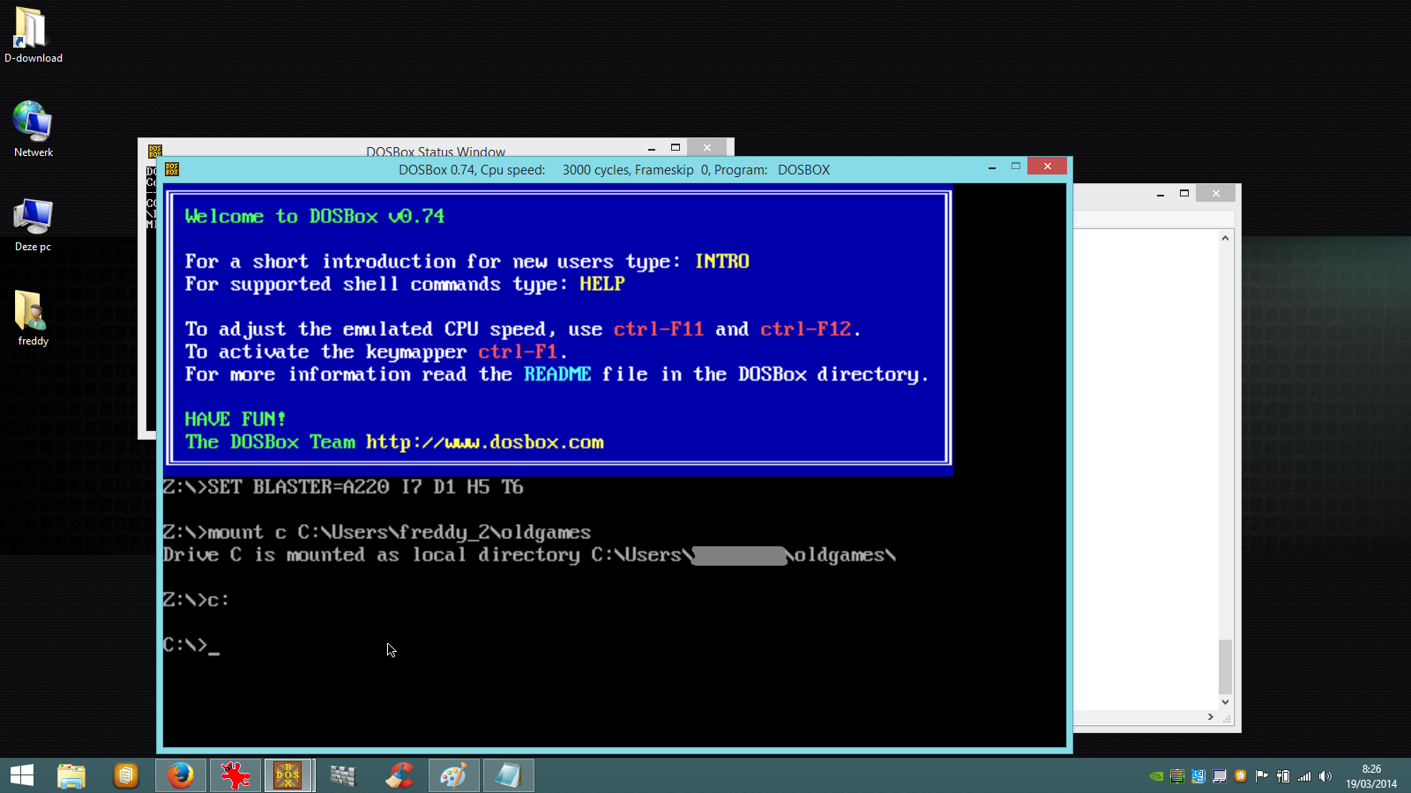The image size is (1411, 793).
Task: Open the orange document app in taskbar
Action: tap(126, 775)
